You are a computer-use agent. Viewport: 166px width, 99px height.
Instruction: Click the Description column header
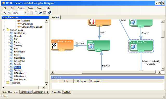[x=96, y=81]
